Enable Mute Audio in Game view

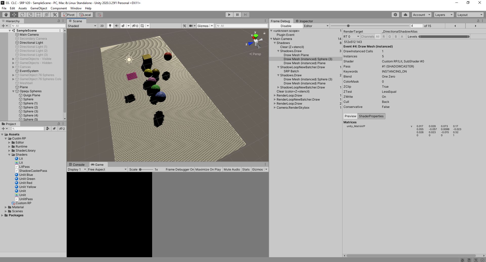coord(232,170)
